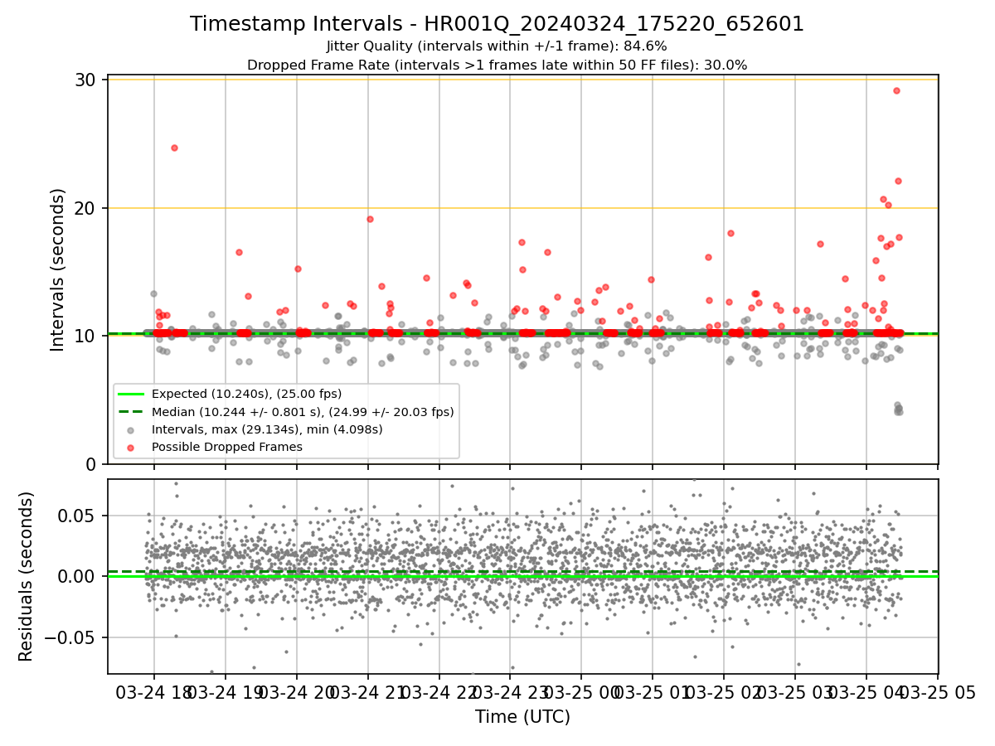
Task: Click the "Residuals (seconds)" y-axis label
Action: (27, 576)
